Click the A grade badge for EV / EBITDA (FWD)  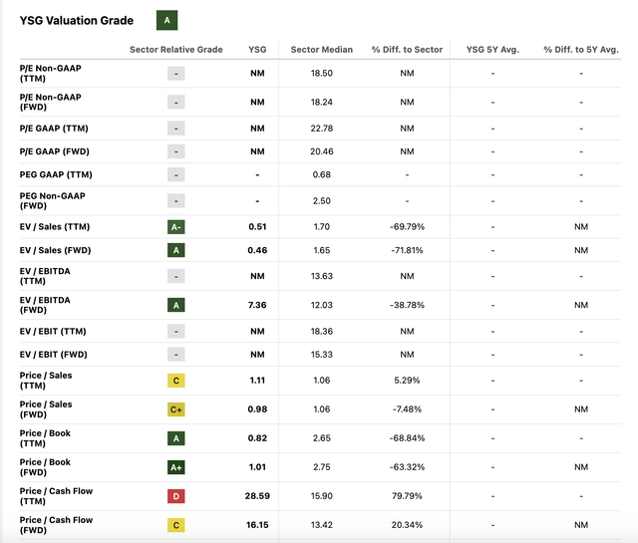176,305
